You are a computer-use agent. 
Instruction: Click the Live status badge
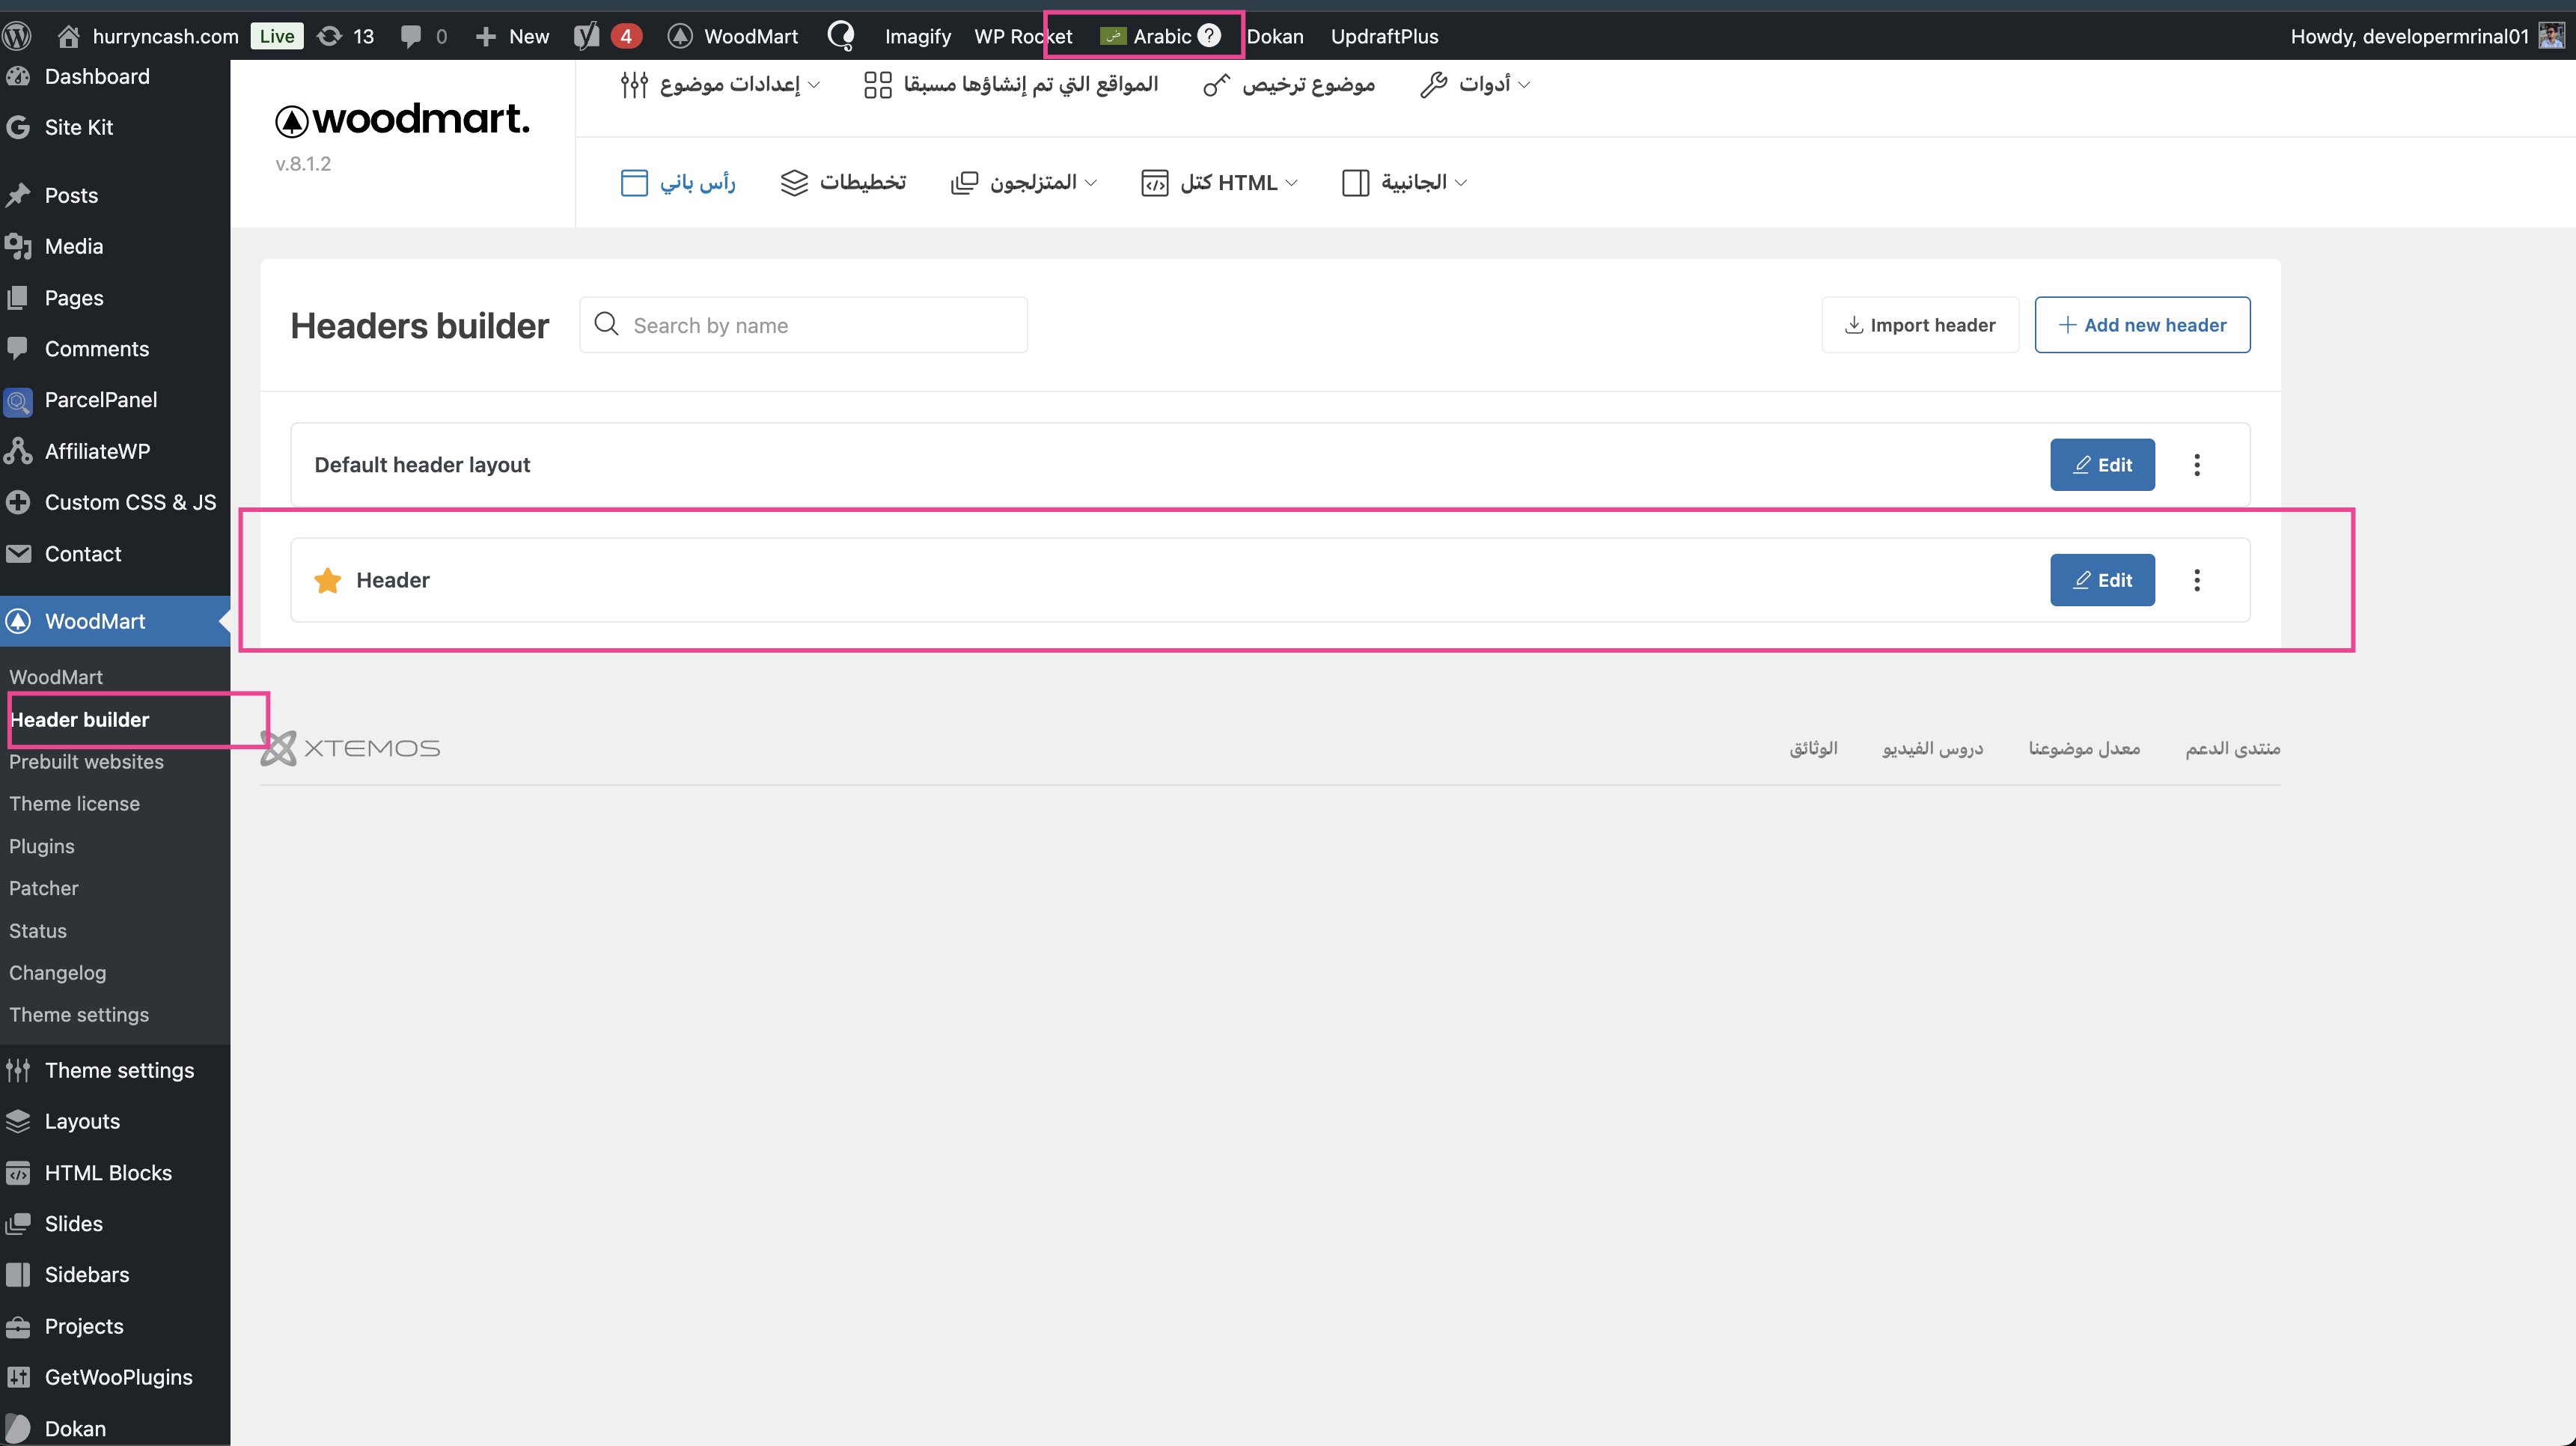[x=276, y=36]
